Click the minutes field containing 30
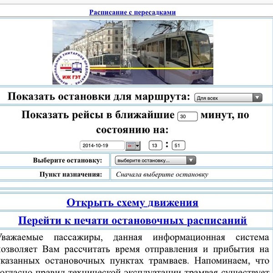Screen dimensions: 273x273 click(187, 116)
